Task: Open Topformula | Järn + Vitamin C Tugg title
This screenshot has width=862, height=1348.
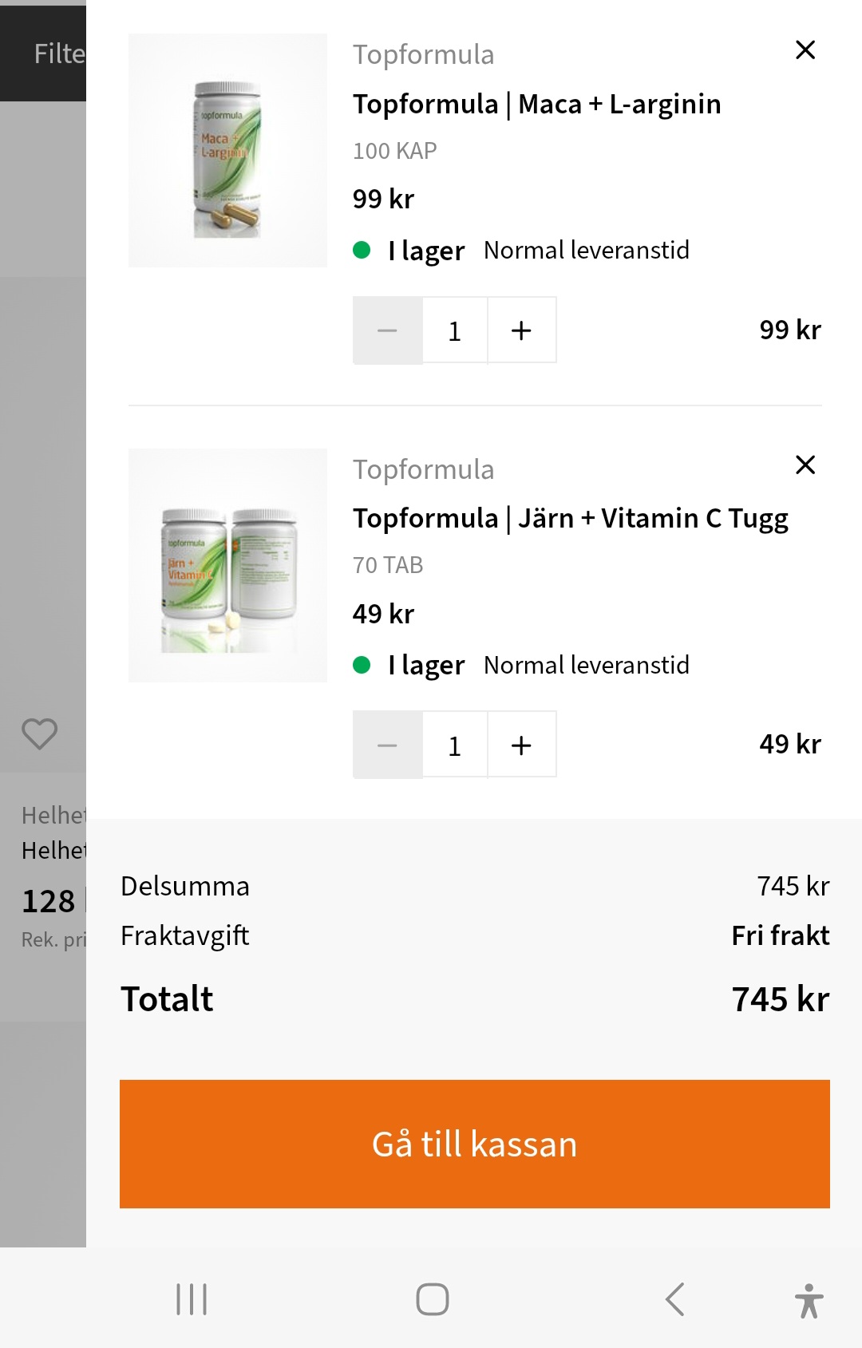Action: pyautogui.click(x=570, y=519)
